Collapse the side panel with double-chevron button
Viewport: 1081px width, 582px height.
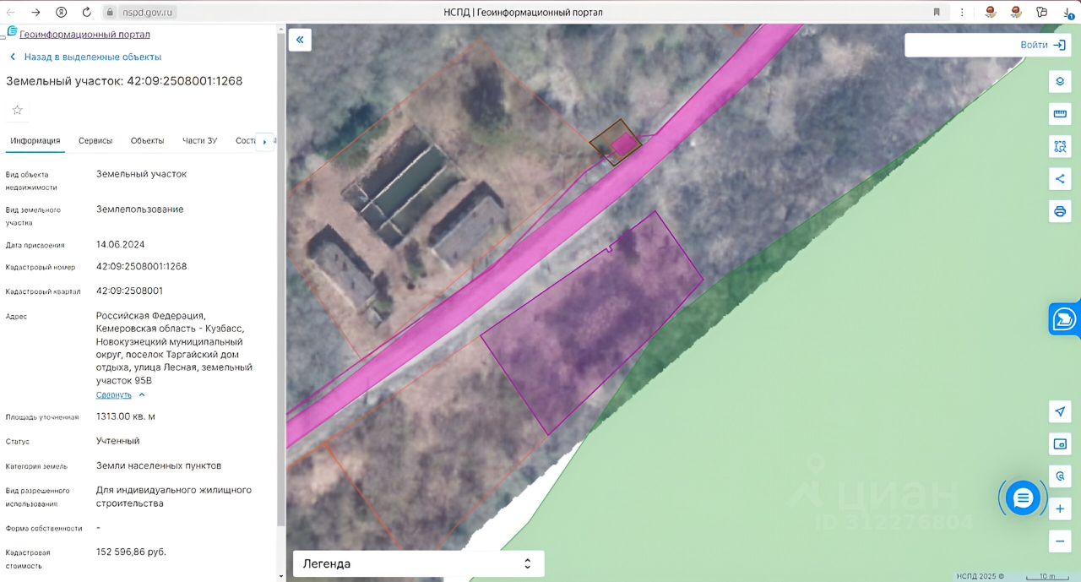pyautogui.click(x=300, y=40)
